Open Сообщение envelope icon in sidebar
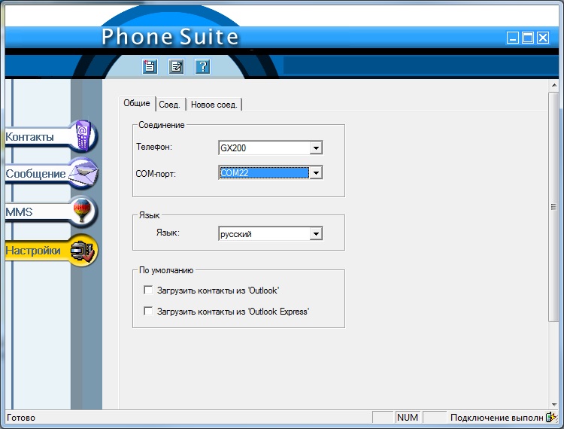564x429 pixels. coord(84,174)
